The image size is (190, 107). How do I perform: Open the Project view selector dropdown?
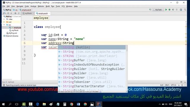click(4, 13)
